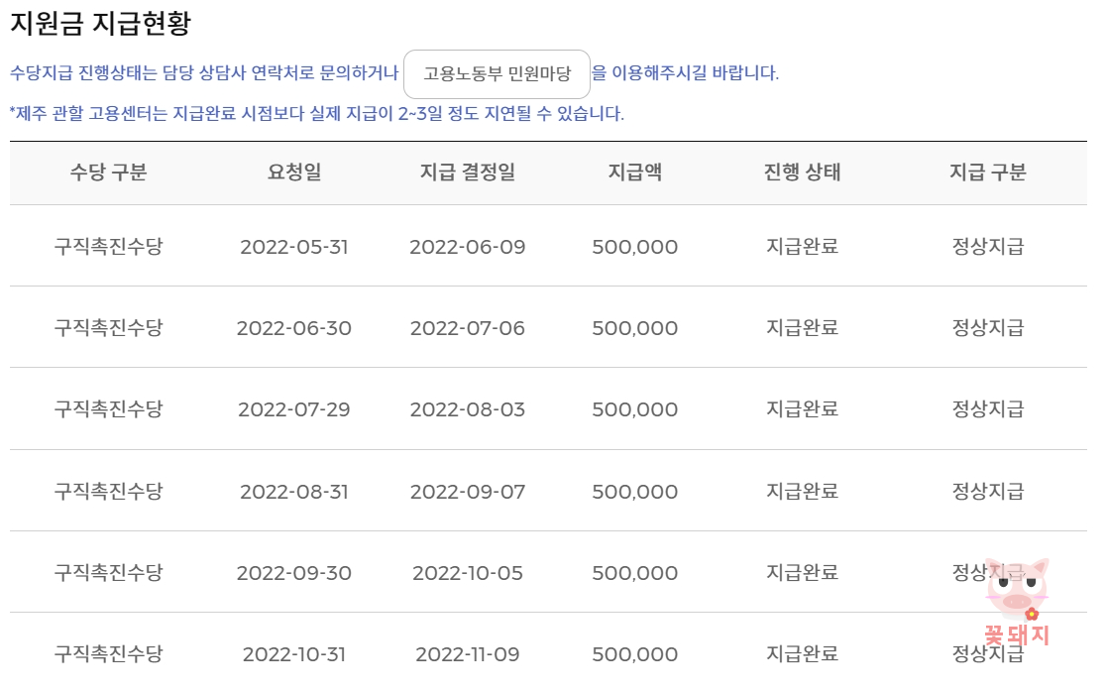Select the 2022-10-31 request date entry
Screen dimensions: 1106x691
pyautogui.click(x=294, y=653)
